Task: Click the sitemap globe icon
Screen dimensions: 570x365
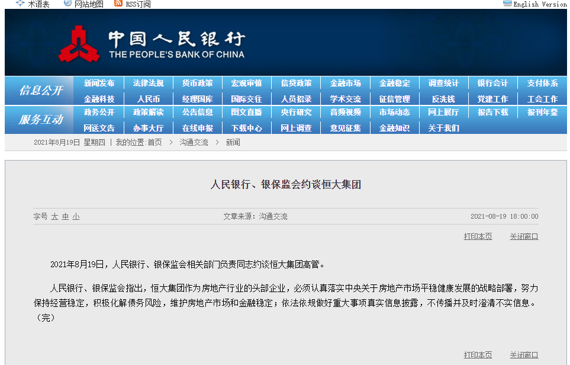Action: [68, 4]
